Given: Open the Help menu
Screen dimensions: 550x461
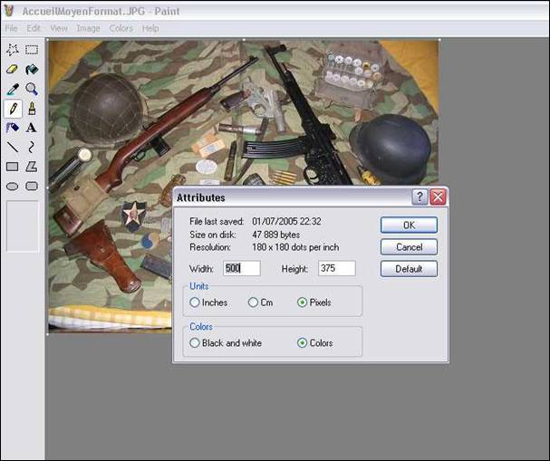Looking at the screenshot, I should pos(150,28).
